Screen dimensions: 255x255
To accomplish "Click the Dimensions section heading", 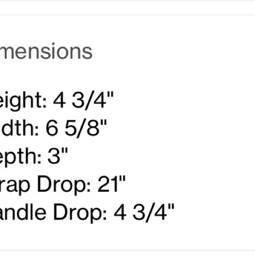I will pos(46,51).
